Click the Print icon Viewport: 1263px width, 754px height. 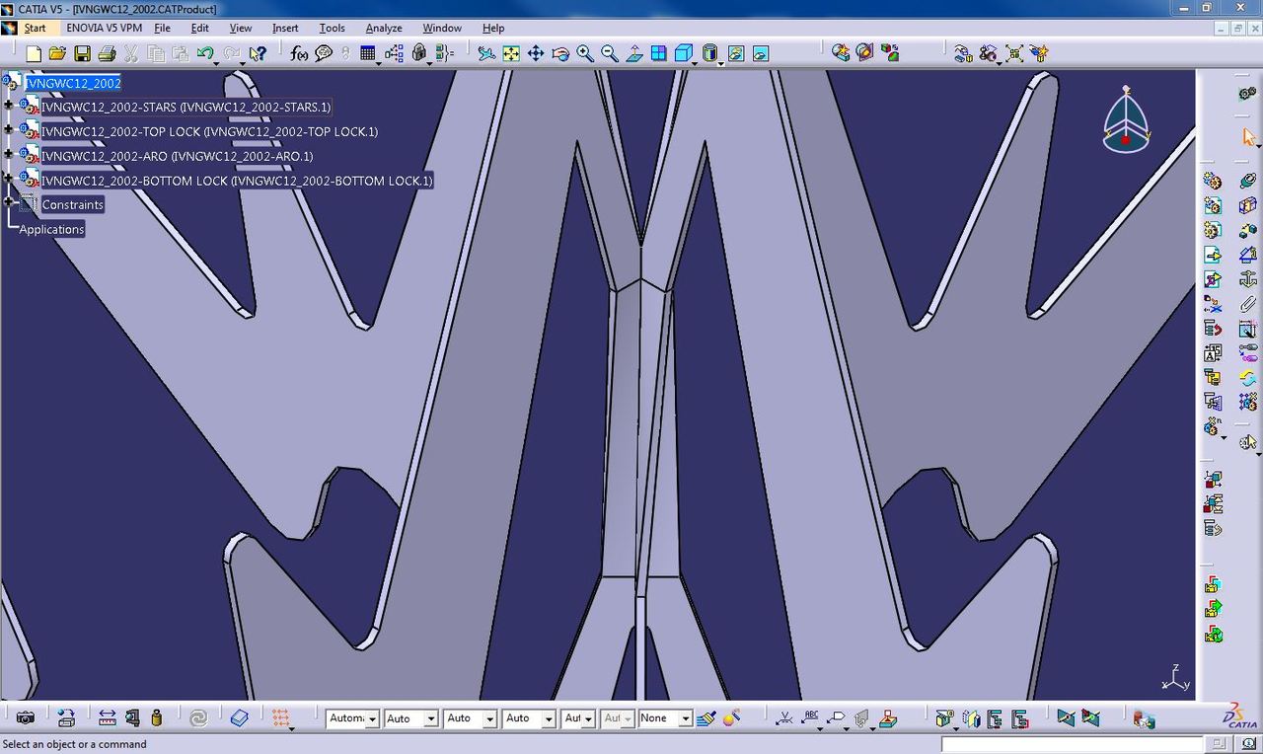click(x=107, y=53)
